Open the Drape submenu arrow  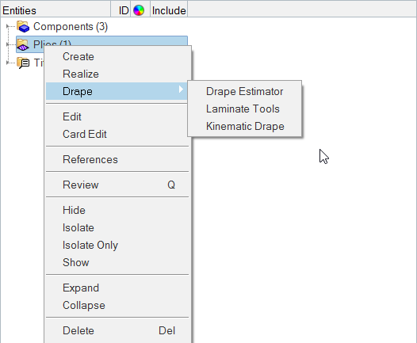coord(181,89)
